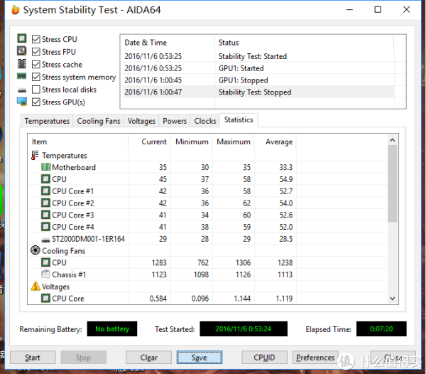Switch to the Temperatures tab
426x374 pixels.
(x=47, y=121)
